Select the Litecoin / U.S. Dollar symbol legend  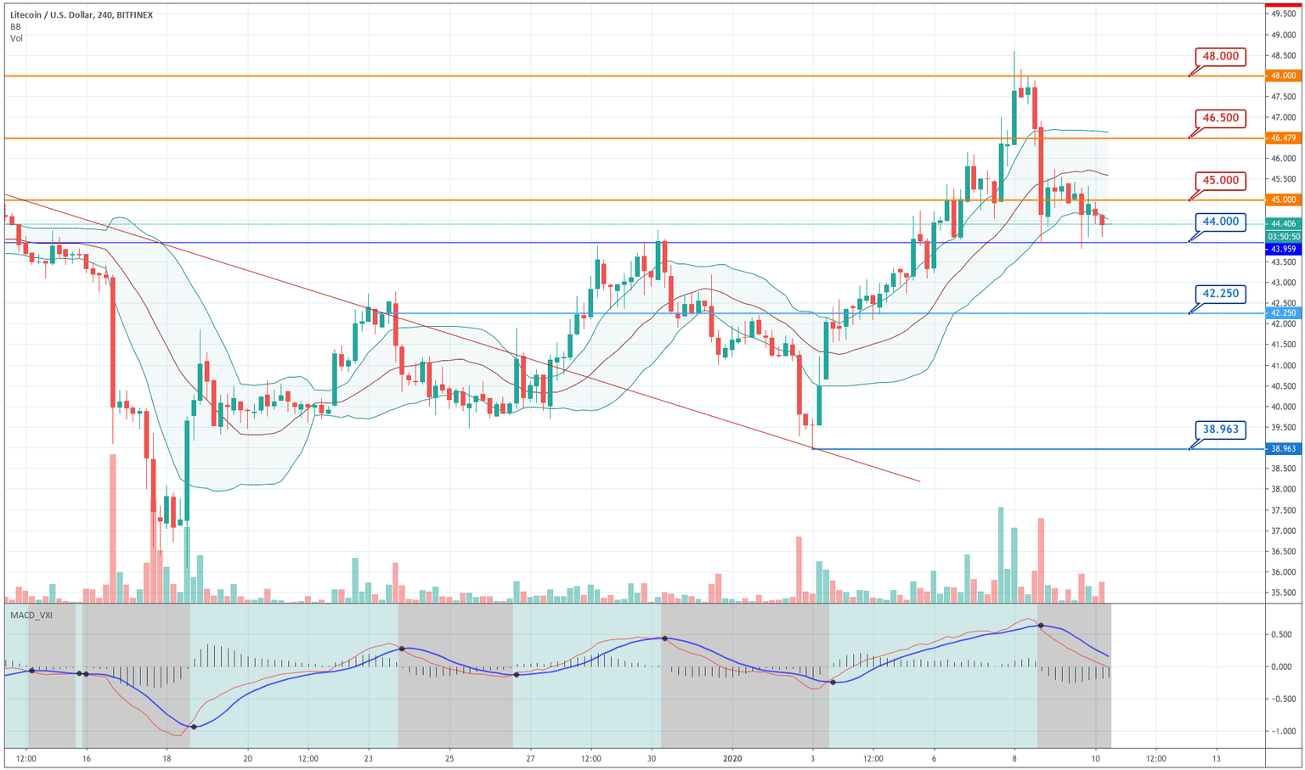[x=75, y=14]
